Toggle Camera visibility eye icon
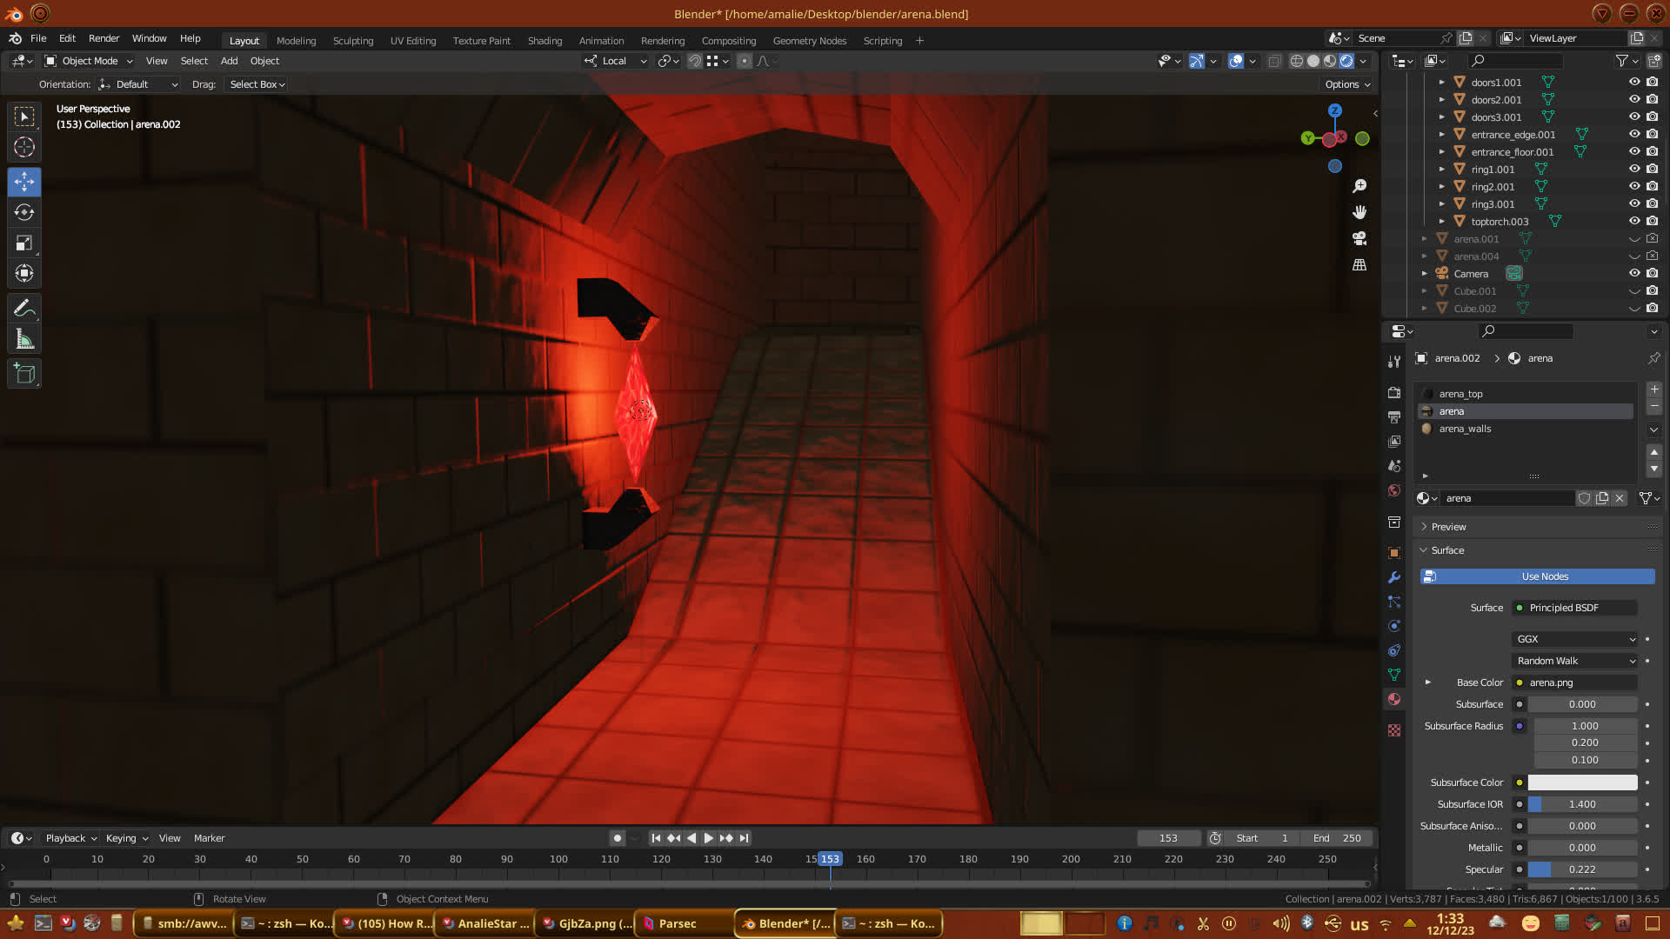Viewport: 1670px width, 939px height. 1634,273
